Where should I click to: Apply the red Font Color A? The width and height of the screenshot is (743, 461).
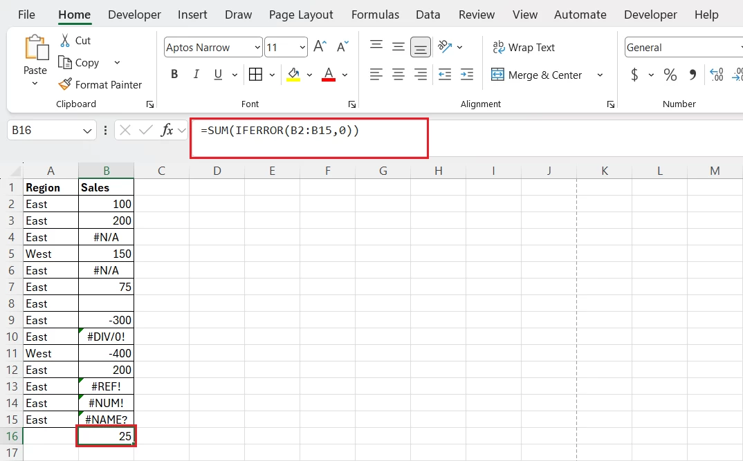point(329,75)
